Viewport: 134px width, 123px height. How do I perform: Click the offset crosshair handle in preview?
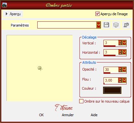point(40,68)
